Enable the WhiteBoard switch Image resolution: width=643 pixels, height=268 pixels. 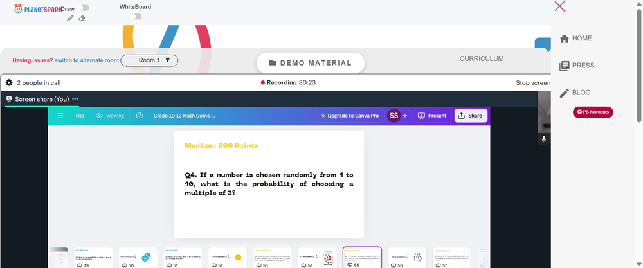[136, 17]
